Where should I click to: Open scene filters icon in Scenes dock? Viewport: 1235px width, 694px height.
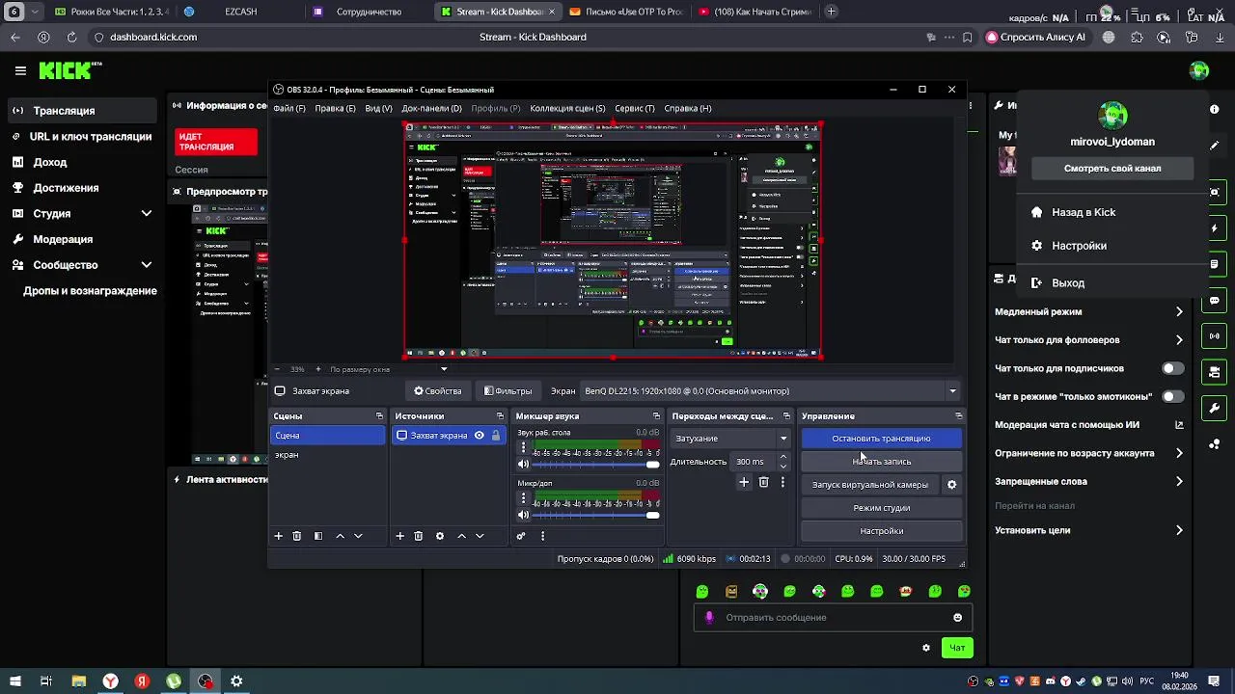pos(318,536)
